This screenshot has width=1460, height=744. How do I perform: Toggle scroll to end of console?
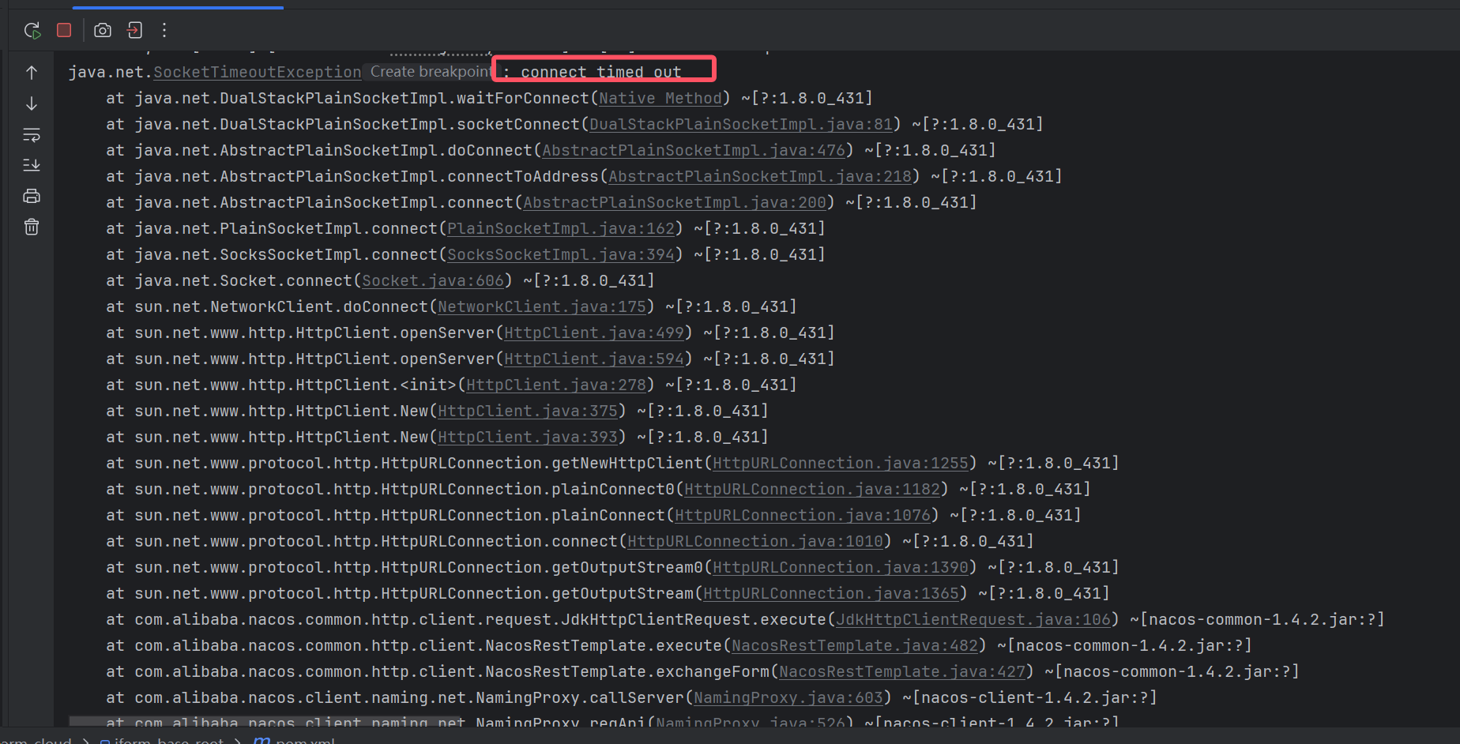32,165
